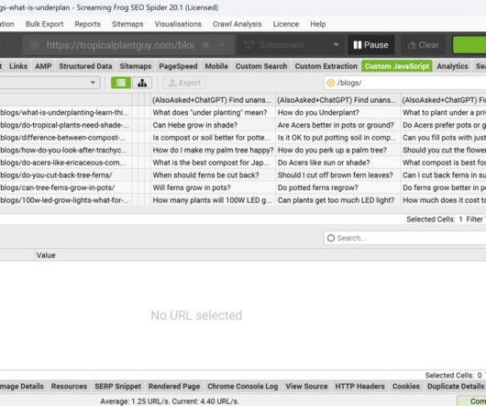Switch to list view icon
Viewport: 486px width, 406px height.
coord(121,83)
